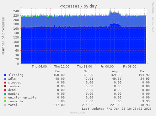
Task: Click the 100 y-axis tick label
Action: [x=16, y=42]
